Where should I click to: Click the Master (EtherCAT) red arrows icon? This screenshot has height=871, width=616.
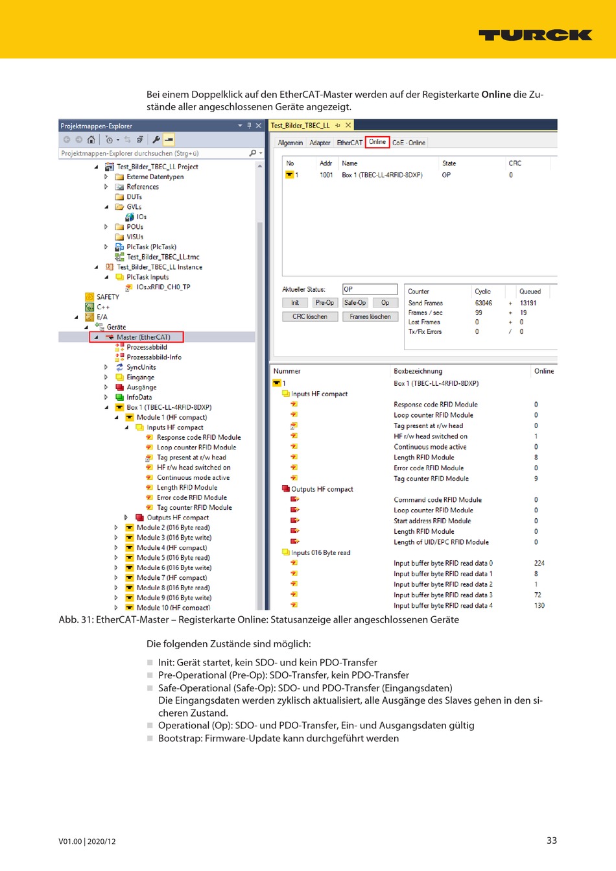click(110, 337)
